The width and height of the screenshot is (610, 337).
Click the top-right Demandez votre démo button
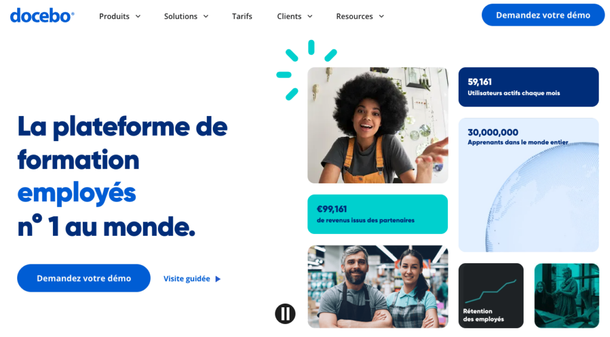point(543,15)
